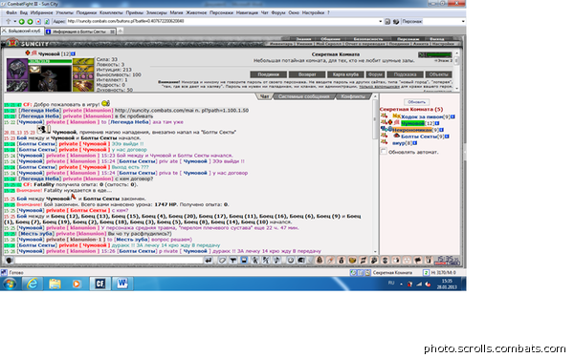Click the red stop loading icon
The height and width of the screenshot is (358, 574).
38,22
